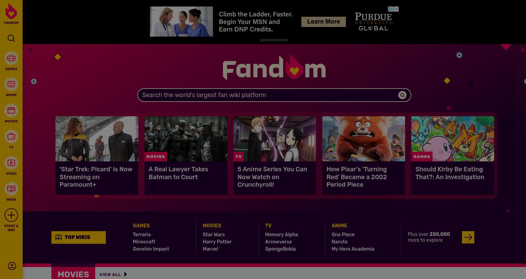526x279 pixels.
Task: Click the AdChoices info icon on ad
Action: click(390, 9)
